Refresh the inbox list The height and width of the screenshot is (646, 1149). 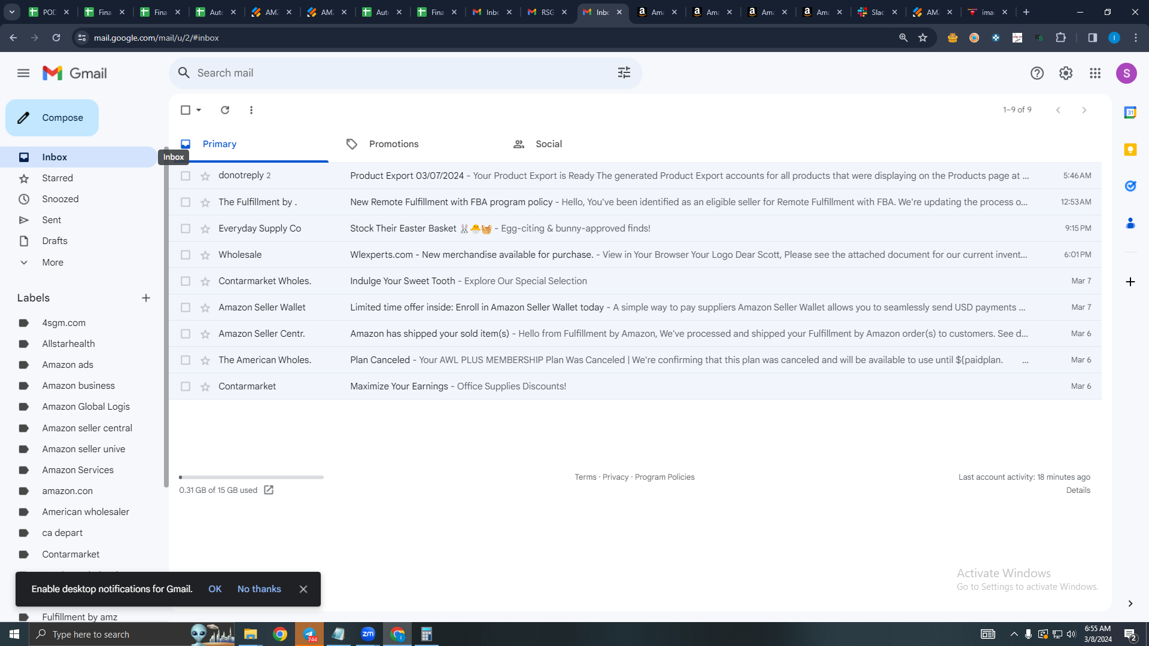tap(225, 110)
